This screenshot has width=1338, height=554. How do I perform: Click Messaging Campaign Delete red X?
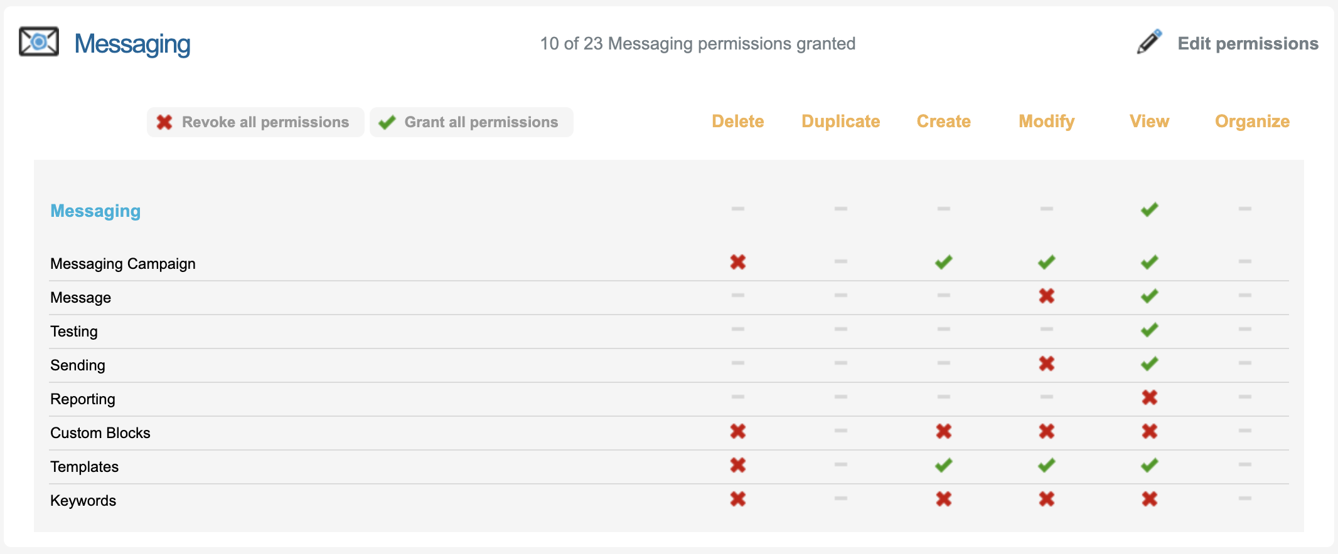click(738, 262)
